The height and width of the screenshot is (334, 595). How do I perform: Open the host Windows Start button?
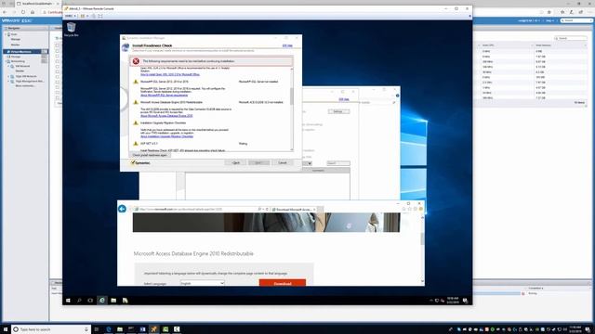pyautogui.click(x=6, y=329)
